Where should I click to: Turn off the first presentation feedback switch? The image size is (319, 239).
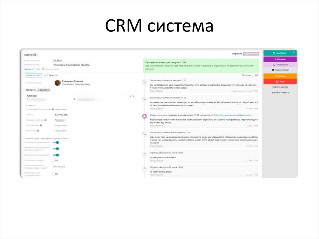click(x=56, y=142)
